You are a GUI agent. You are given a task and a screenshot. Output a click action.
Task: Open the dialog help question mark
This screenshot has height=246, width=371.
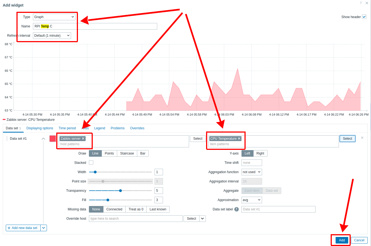361,3
